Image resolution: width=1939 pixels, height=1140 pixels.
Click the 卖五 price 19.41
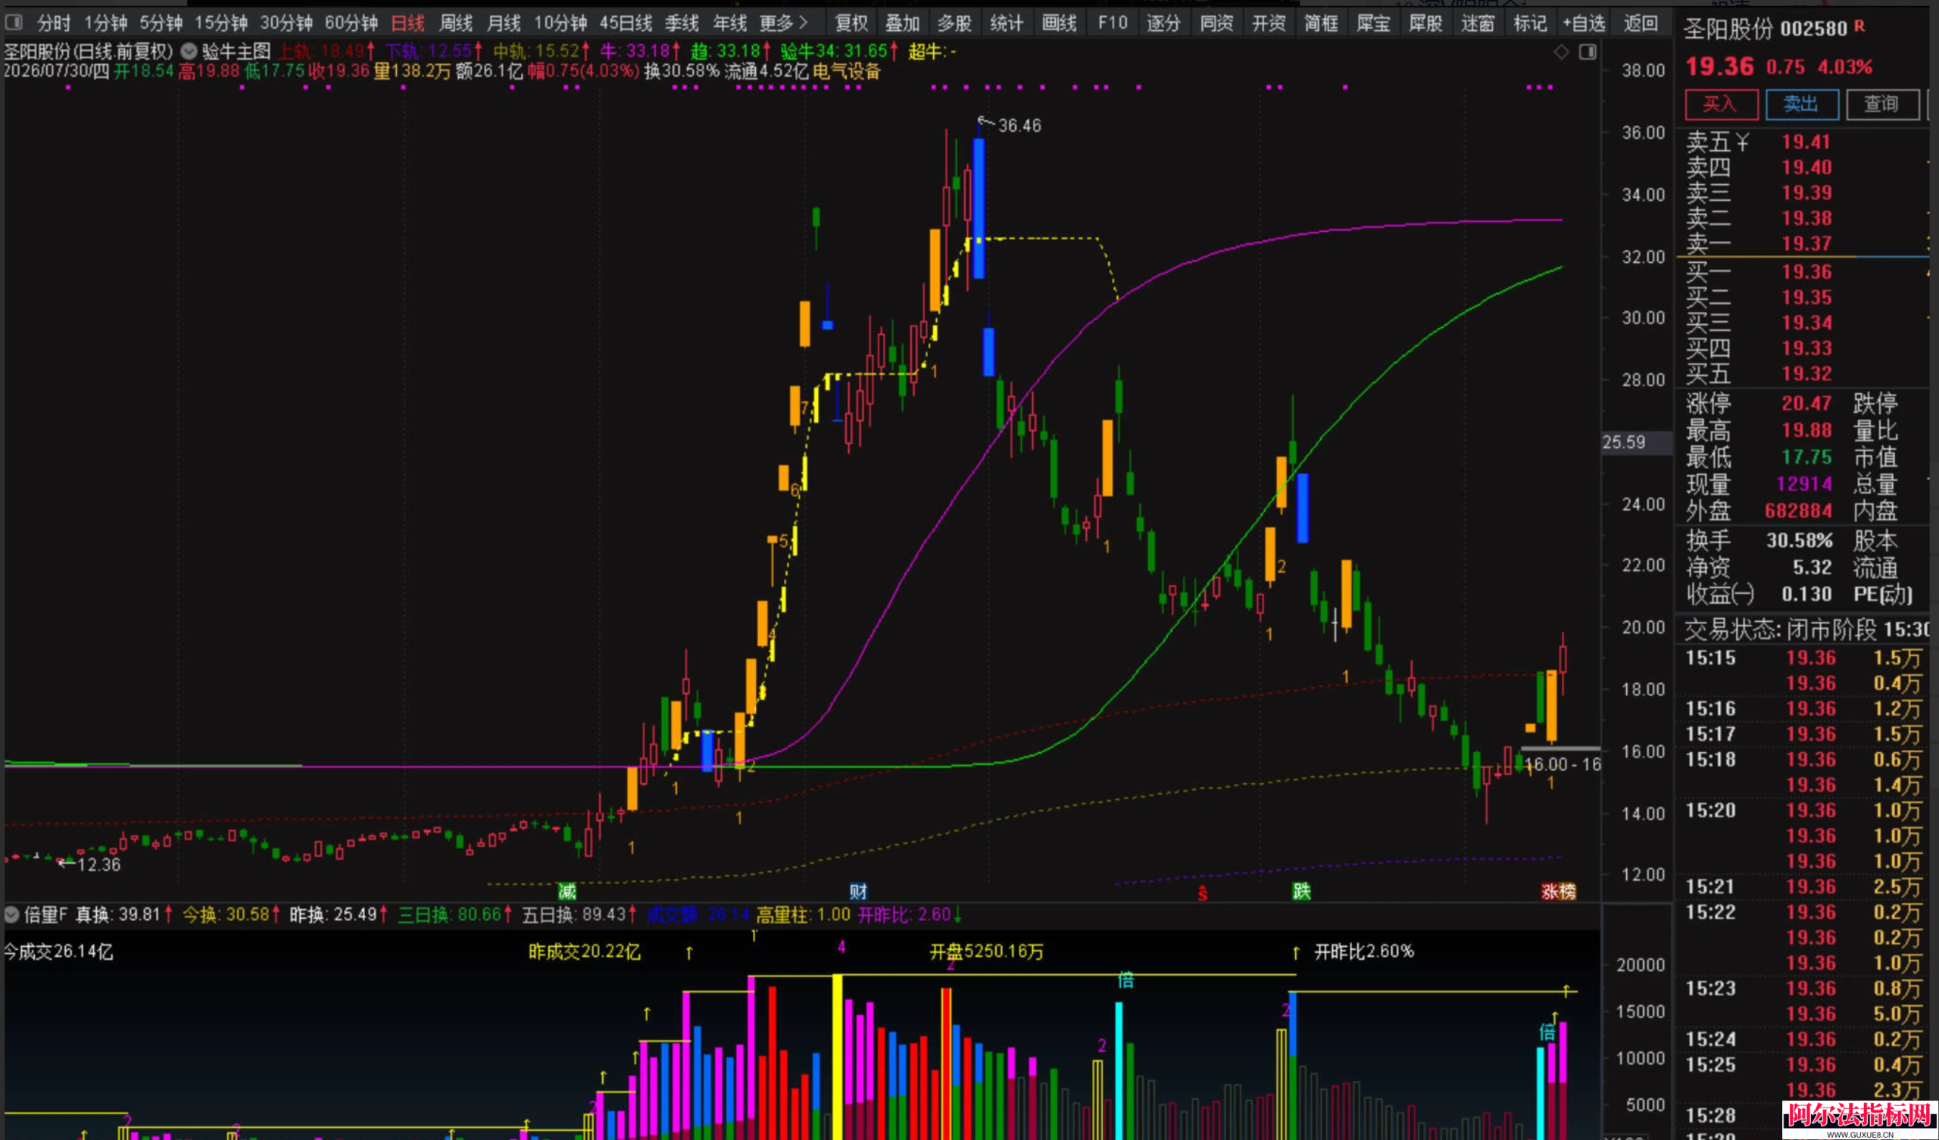1806,142
